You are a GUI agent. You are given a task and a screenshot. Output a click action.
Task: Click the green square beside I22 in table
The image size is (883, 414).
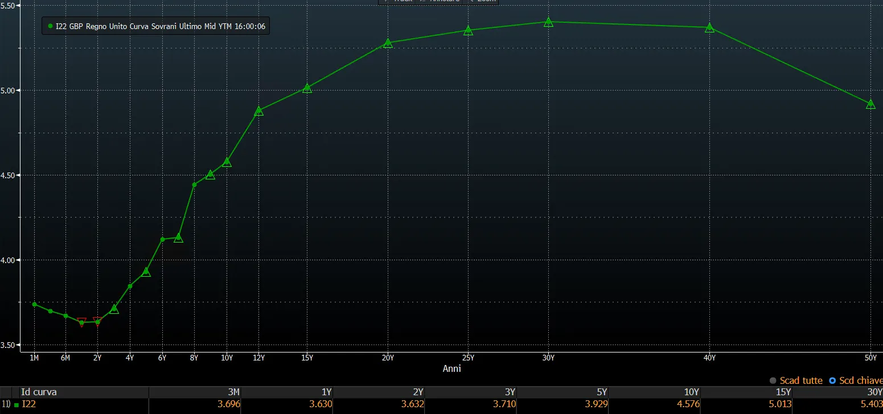point(16,405)
